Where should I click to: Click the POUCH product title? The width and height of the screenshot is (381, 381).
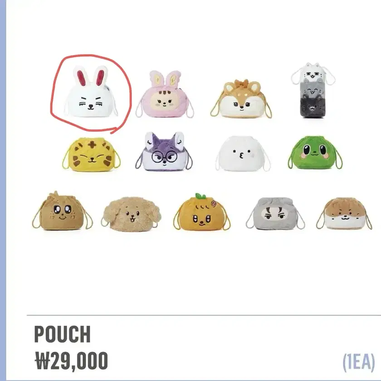point(63,334)
